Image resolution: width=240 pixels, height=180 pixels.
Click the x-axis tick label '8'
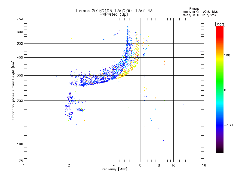pos(159,165)
